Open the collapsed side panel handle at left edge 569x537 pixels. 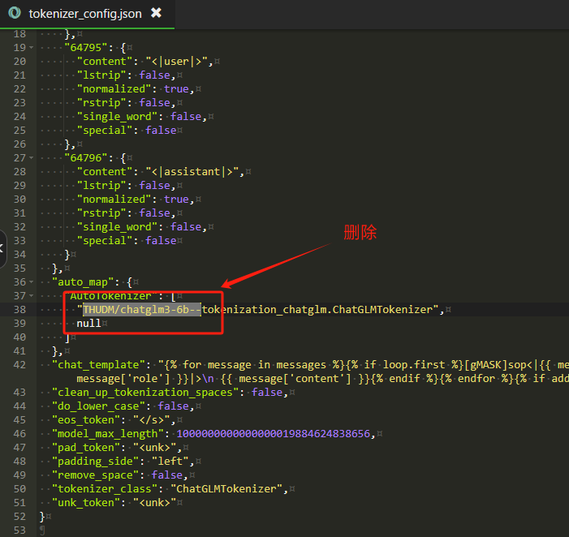(x=2, y=249)
